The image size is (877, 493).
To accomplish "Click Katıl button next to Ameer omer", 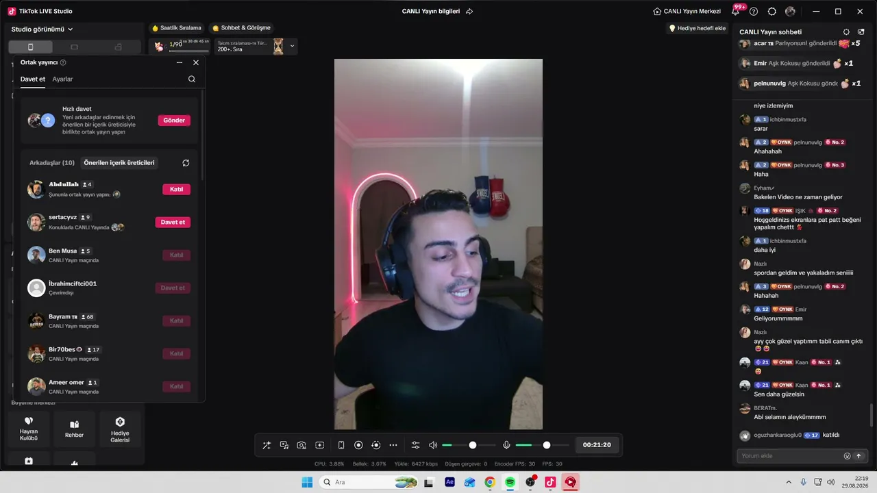I will click(x=176, y=387).
